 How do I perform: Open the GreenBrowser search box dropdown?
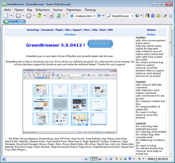pyautogui.click(x=132, y=16)
